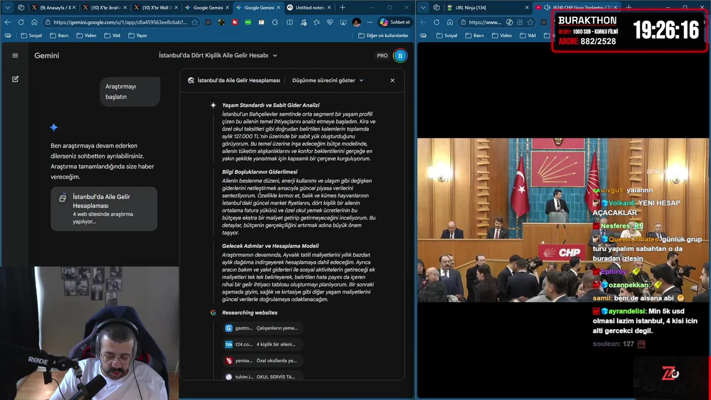The height and width of the screenshot is (400, 711).
Task: Open the Gemini main menu hamburger icon
Action: point(15,56)
